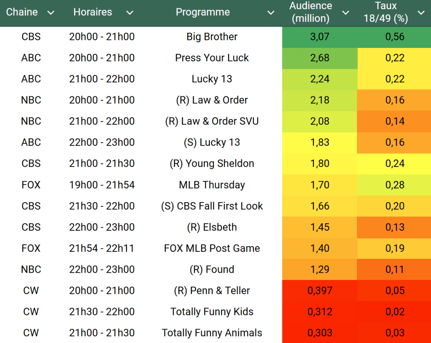Open the Programme column filter chevron
Screen dimensions: 431x343
271,13
